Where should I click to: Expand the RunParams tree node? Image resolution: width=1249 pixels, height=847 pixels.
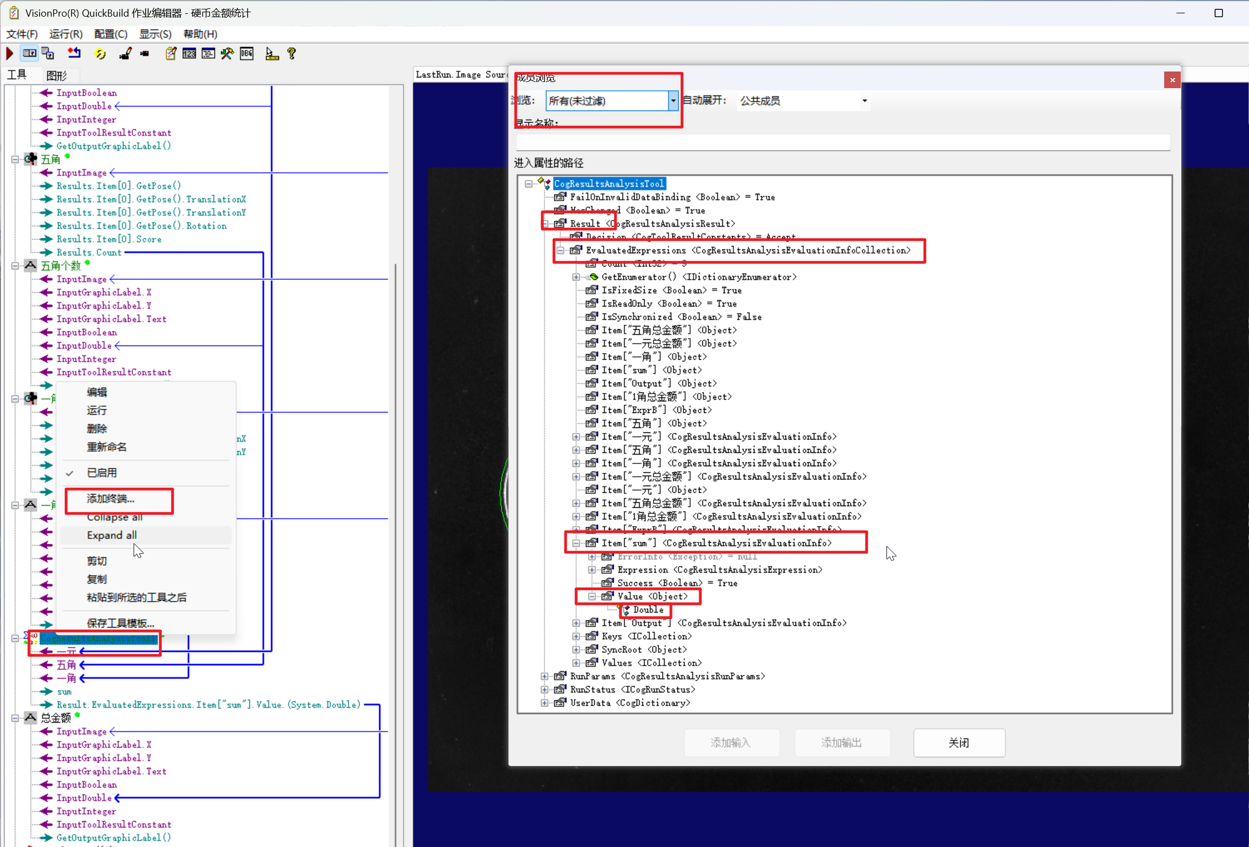pos(545,676)
